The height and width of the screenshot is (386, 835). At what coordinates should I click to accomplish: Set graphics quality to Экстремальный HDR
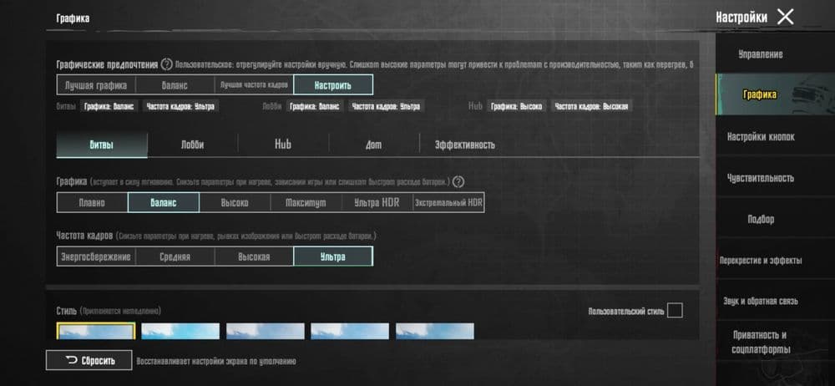click(448, 202)
